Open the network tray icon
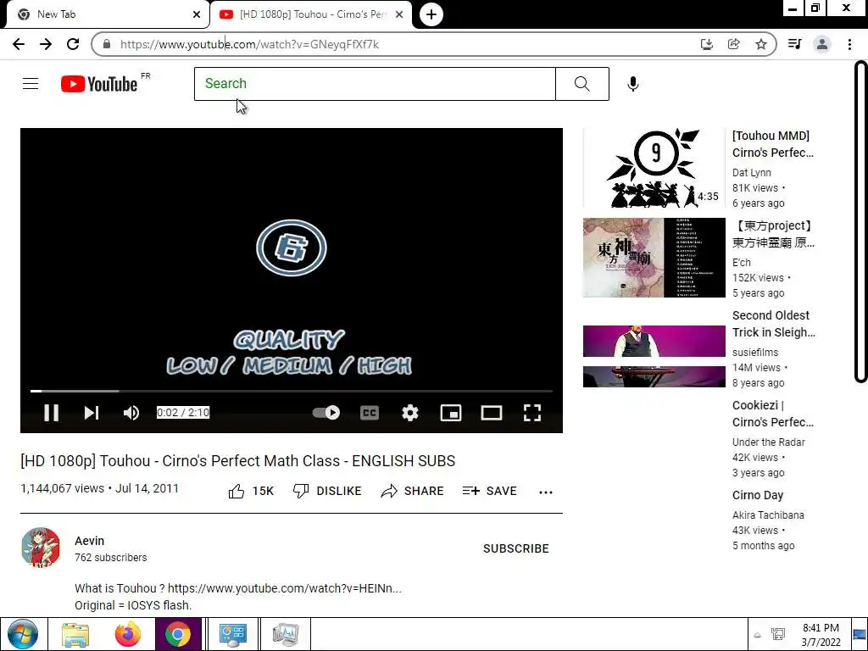The image size is (868, 651). pos(778,634)
